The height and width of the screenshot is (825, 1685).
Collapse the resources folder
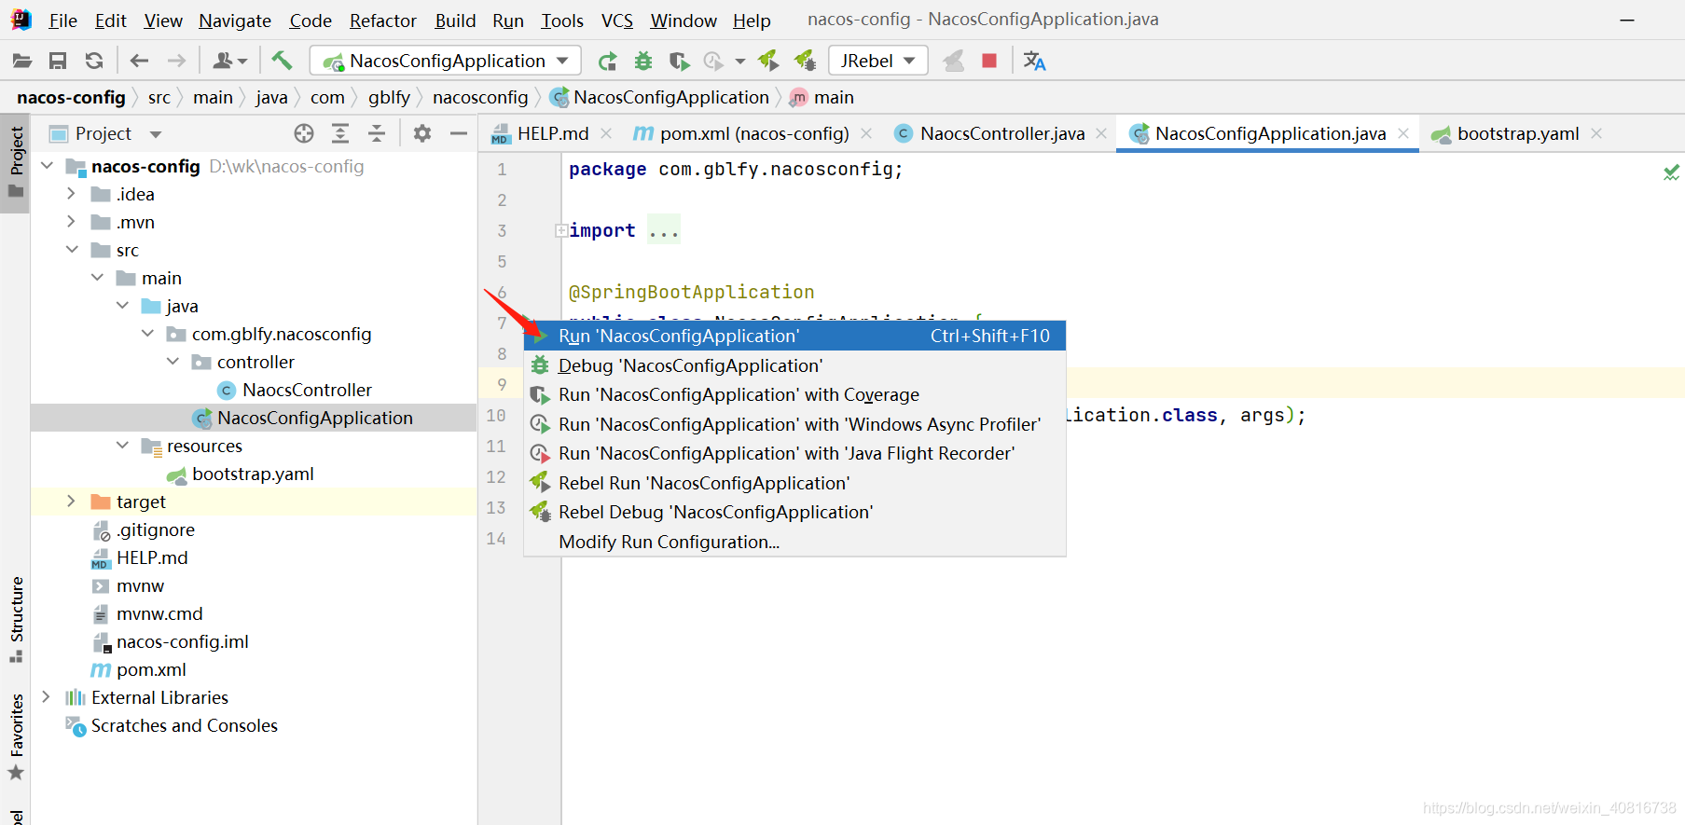pos(122,446)
